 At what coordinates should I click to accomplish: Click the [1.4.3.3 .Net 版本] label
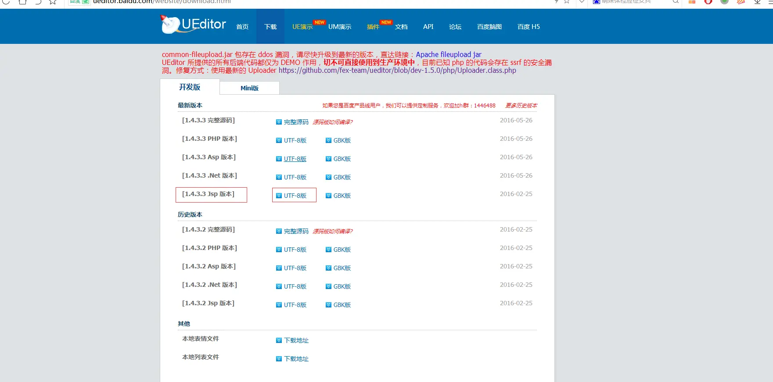tap(209, 175)
